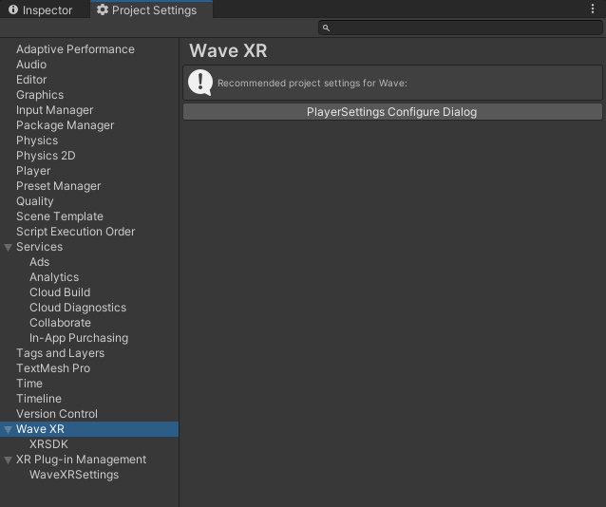The height and width of the screenshot is (507, 606).
Task: Open the window options kebab menu
Action: click(x=593, y=9)
